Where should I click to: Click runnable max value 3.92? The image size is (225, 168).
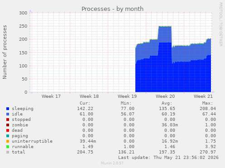(211, 147)
